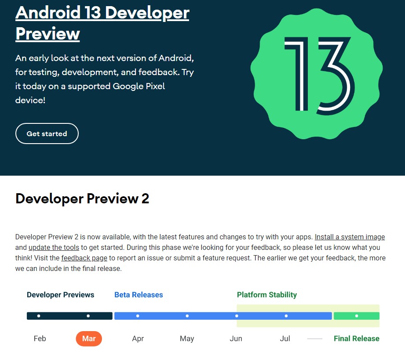Click the timeline dot above Apr
Screen dimensions: 405x350
click(x=138, y=316)
